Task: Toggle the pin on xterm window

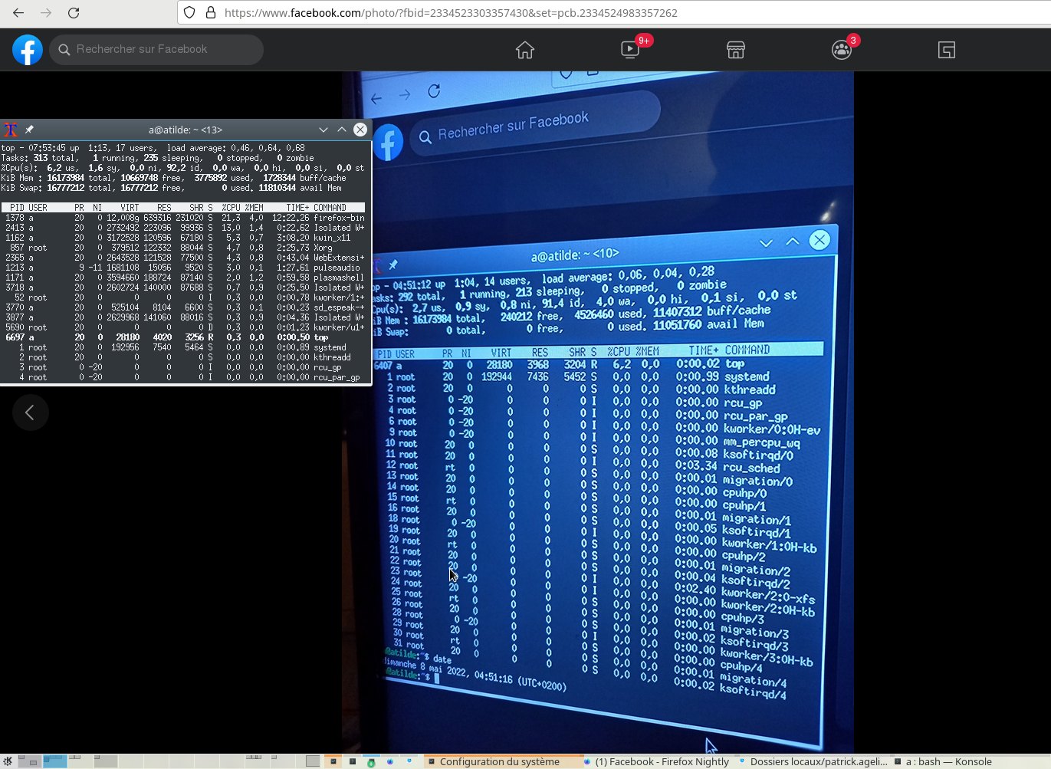Action: (29, 130)
